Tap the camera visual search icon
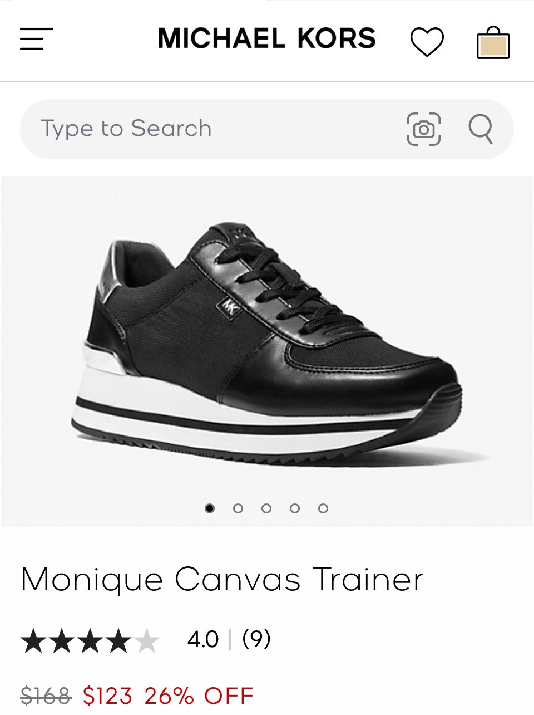 pyautogui.click(x=424, y=129)
